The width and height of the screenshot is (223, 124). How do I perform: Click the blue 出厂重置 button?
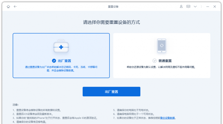click(111, 92)
